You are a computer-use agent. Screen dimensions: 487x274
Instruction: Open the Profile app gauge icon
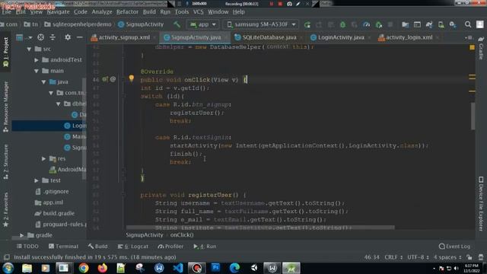tap(366, 24)
